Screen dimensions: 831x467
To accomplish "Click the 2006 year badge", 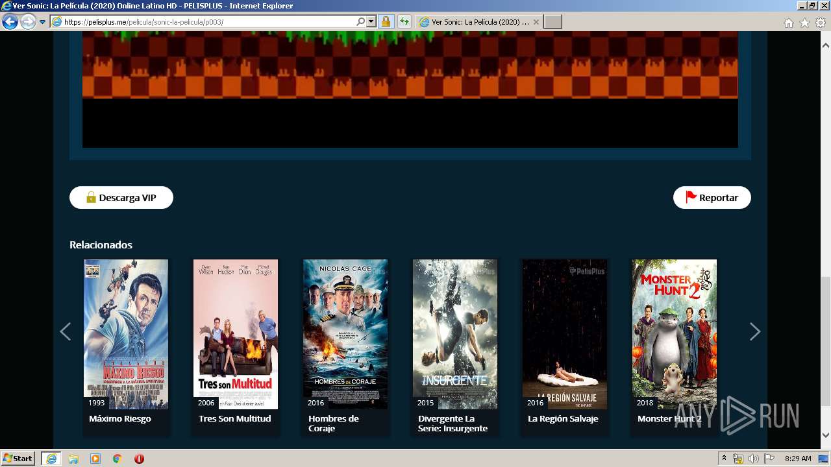I will point(206,403).
